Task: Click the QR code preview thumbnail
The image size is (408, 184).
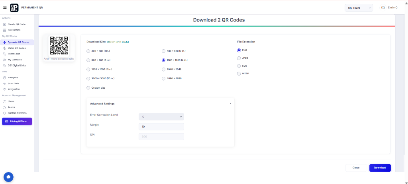Action: (59, 46)
